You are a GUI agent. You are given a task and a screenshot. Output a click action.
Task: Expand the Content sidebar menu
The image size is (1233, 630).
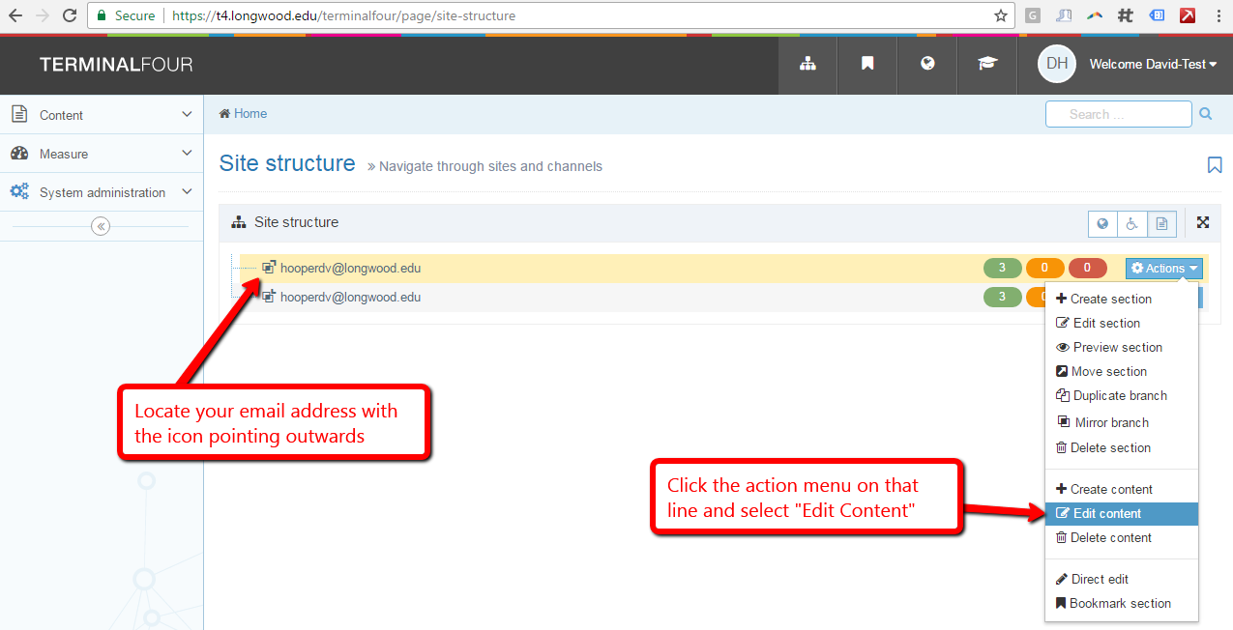[x=102, y=115]
